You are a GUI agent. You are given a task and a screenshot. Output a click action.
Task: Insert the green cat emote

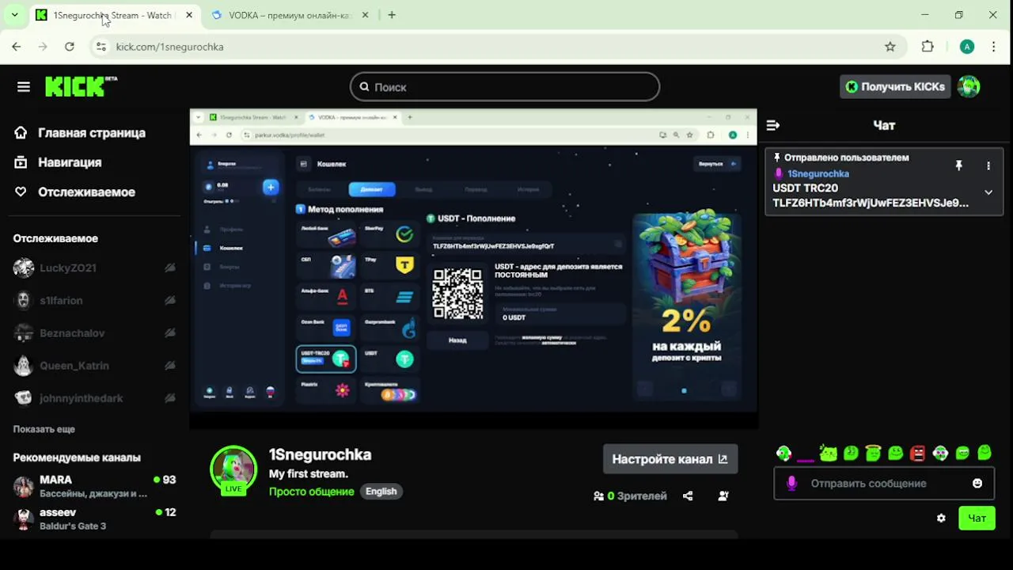click(829, 453)
